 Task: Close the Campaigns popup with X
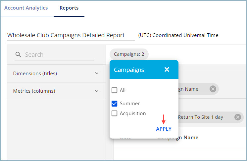pyautogui.click(x=167, y=69)
